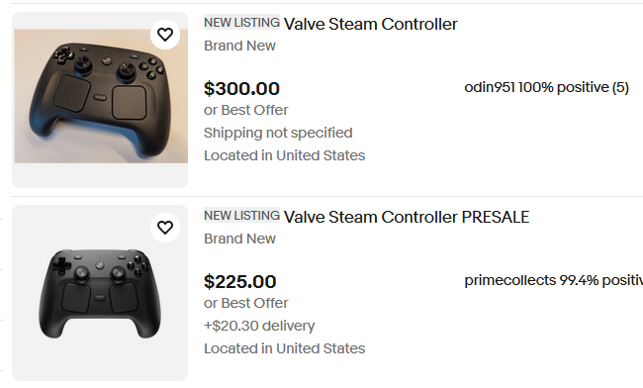Click "Brand New" under PRESALE listing title
The height and width of the screenshot is (388, 643).
click(x=240, y=239)
